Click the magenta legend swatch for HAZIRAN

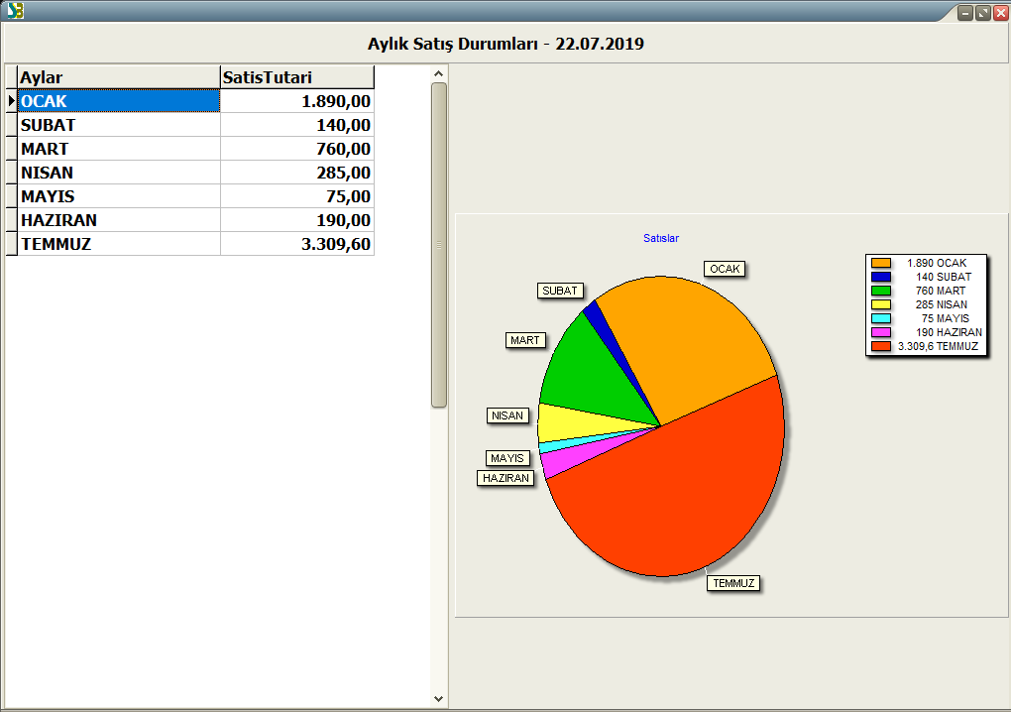[881, 333]
